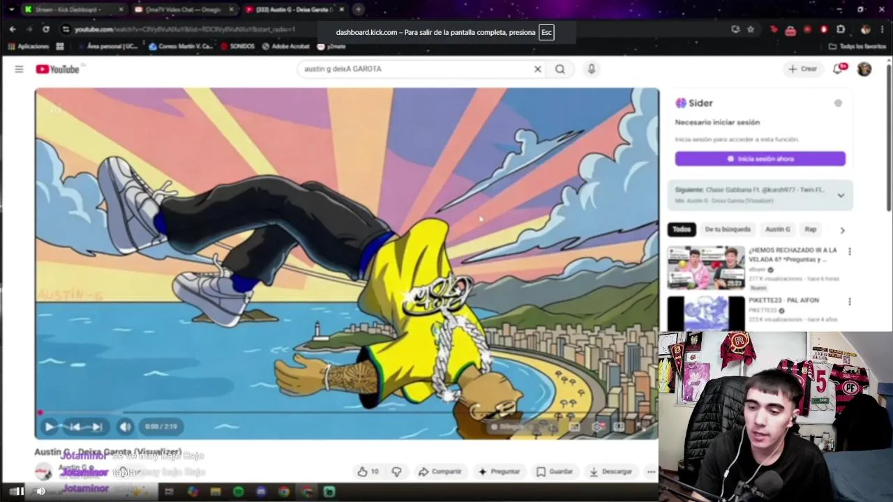Image resolution: width=893 pixels, height=502 pixels.
Task: Open the Sider settings icon
Action: point(838,103)
